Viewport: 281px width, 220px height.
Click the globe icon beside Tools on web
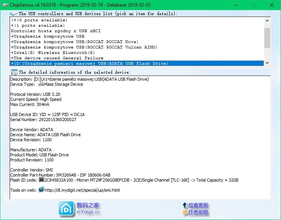point(41,189)
